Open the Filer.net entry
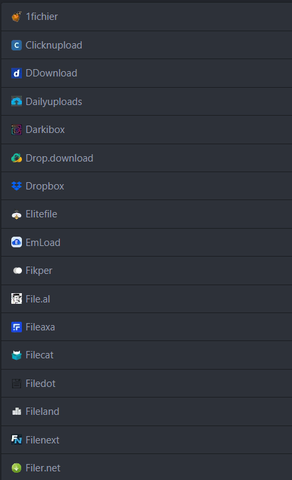Image resolution: width=292 pixels, height=480 pixels. point(147,468)
